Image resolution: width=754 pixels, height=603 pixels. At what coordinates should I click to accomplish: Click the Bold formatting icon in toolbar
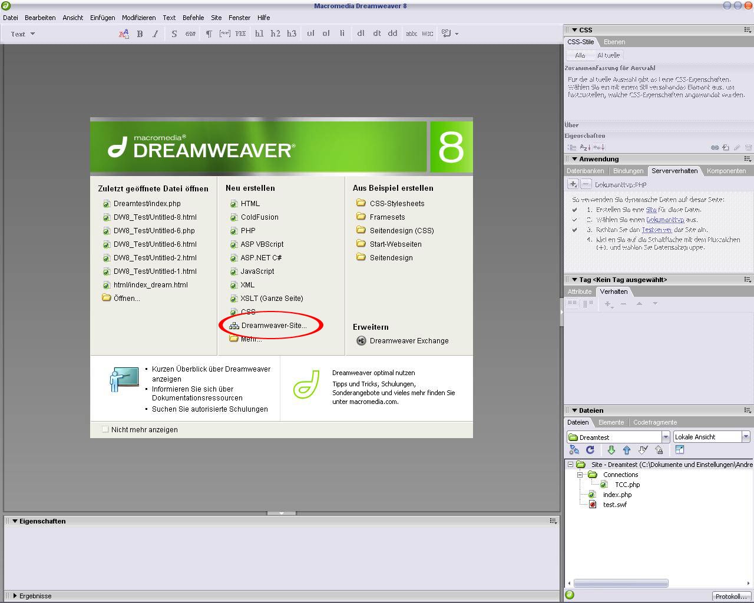tap(140, 34)
